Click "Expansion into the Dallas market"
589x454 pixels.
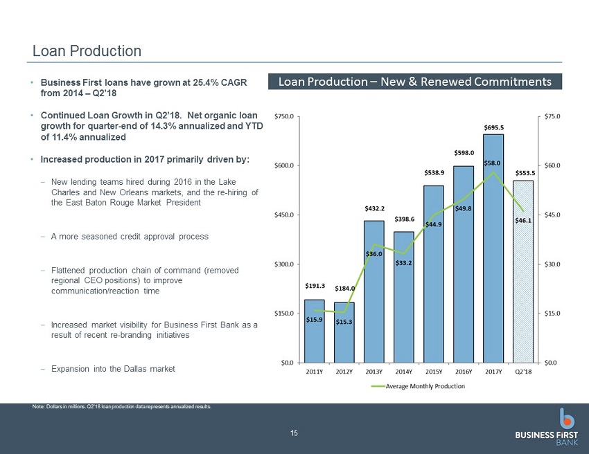coord(113,369)
